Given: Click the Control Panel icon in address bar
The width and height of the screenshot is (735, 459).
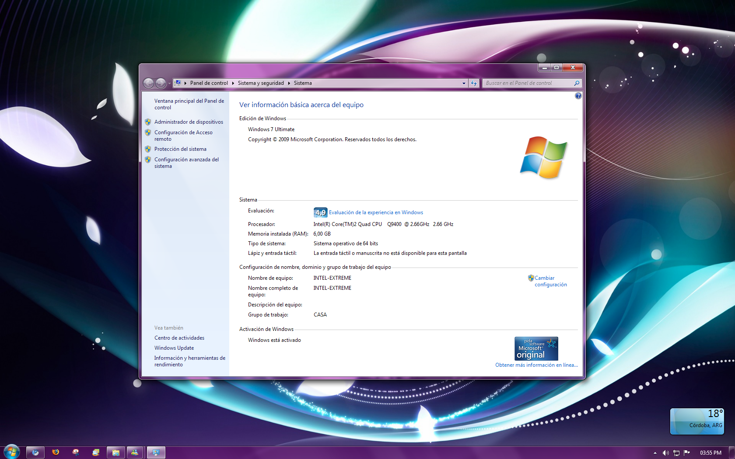Looking at the screenshot, I should [x=178, y=83].
